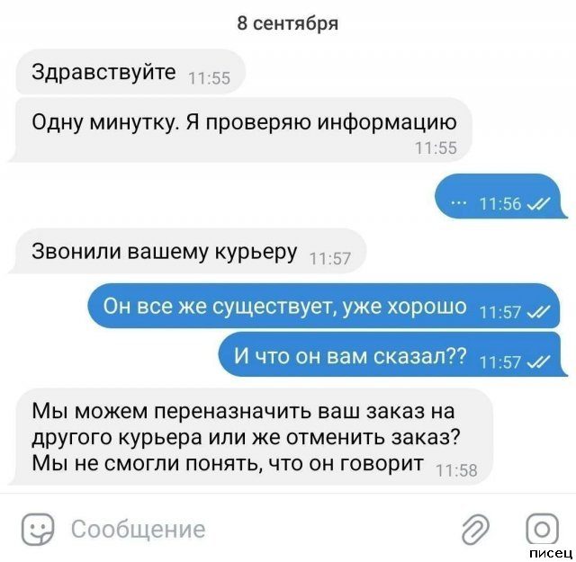The width and height of the screenshot is (576, 562).
Task: Click the писец watermark label
Action: pyautogui.click(x=552, y=553)
